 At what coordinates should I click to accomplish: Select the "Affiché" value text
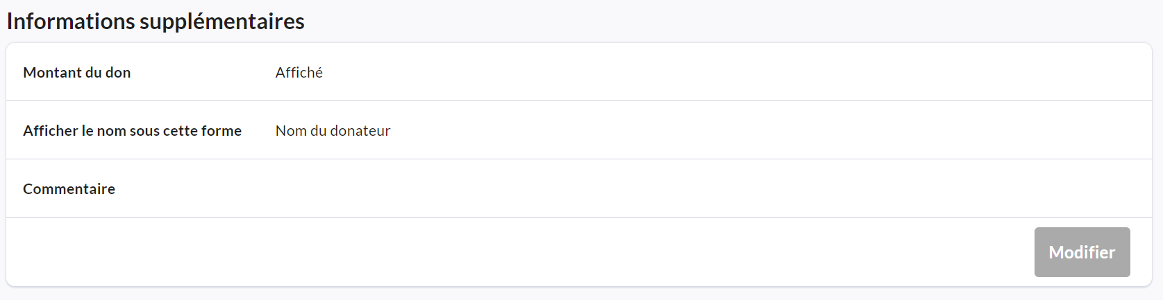pos(299,73)
